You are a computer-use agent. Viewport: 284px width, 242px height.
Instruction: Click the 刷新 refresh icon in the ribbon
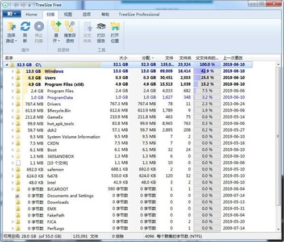click(25, 26)
